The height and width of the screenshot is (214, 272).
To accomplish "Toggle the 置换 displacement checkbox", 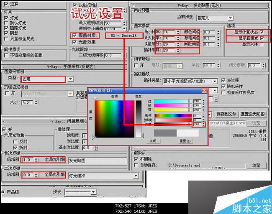I will [x=6, y=4].
